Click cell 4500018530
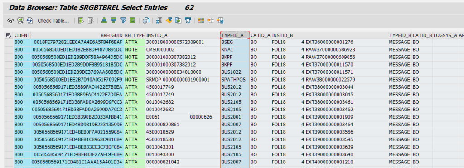 pyautogui.click(x=183, y=139)
